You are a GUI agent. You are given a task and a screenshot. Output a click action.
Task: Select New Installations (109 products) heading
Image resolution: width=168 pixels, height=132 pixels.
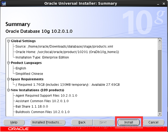pos(38,90)
